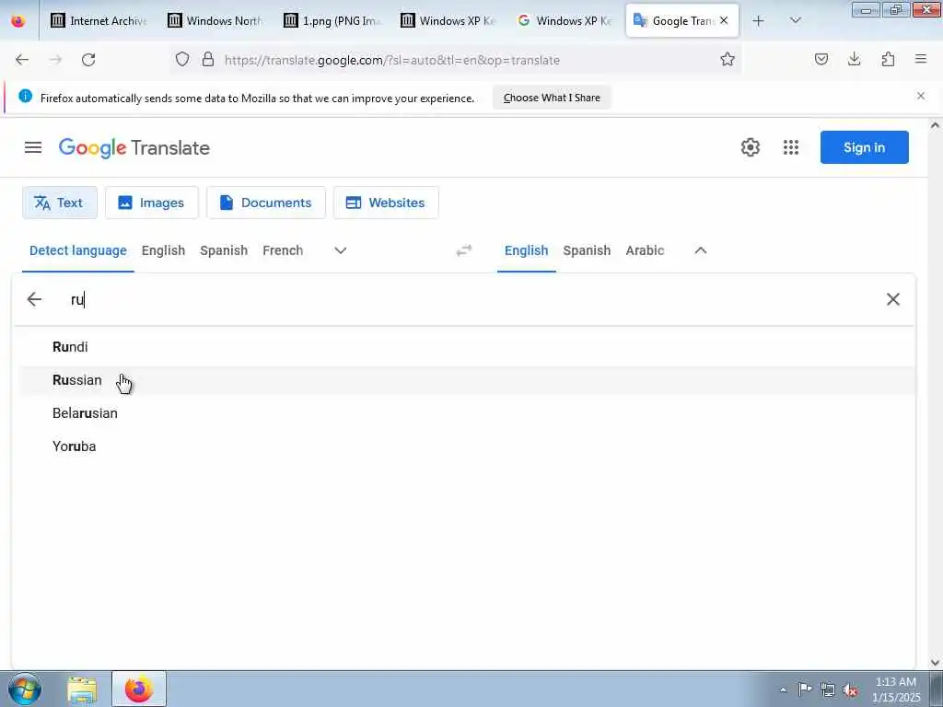Viewport: 943px width, 707px height.
Task: Choose Rundi from the language results
Action: coord(466,347)
